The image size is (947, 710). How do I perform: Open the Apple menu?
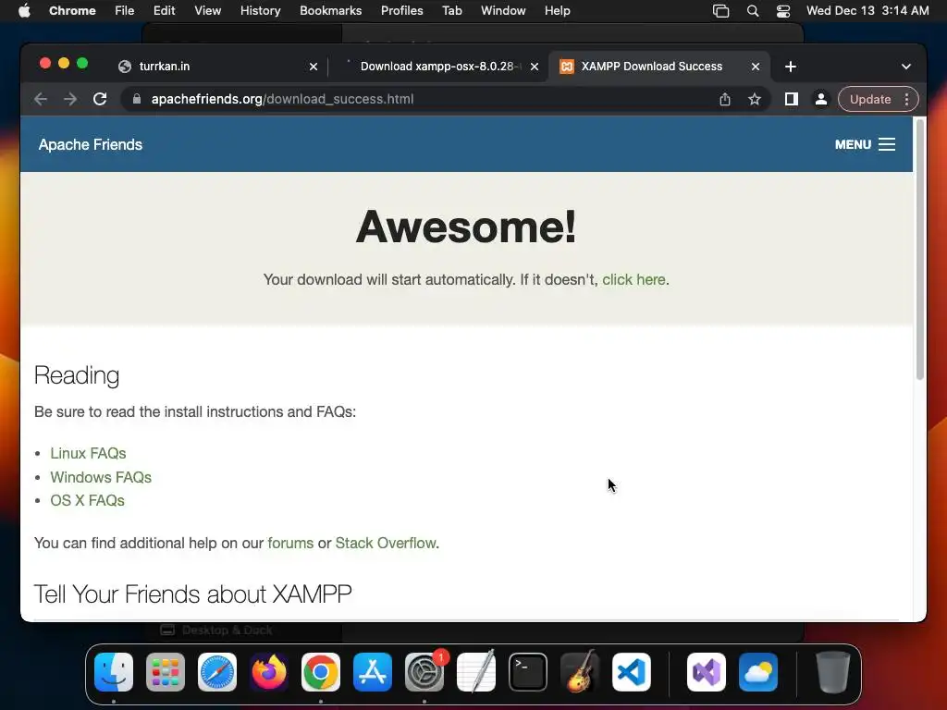(x=24, y=11)
